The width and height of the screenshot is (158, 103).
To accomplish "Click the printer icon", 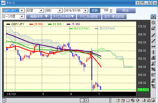I will [x=153, y=16].
